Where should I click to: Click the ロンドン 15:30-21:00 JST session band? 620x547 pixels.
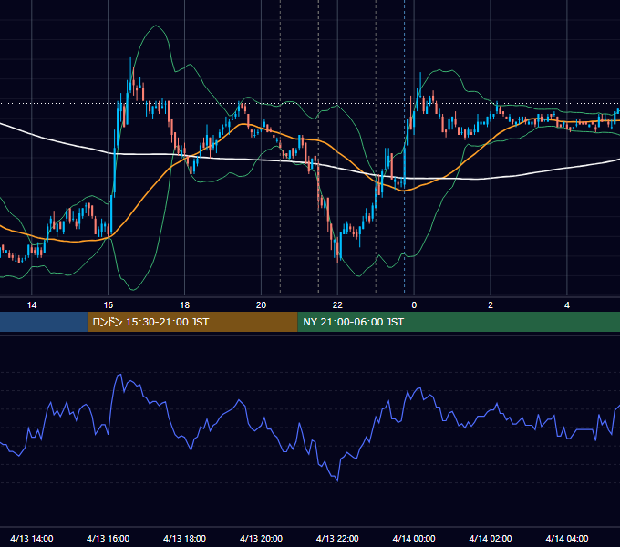click(x=192, y=322)
